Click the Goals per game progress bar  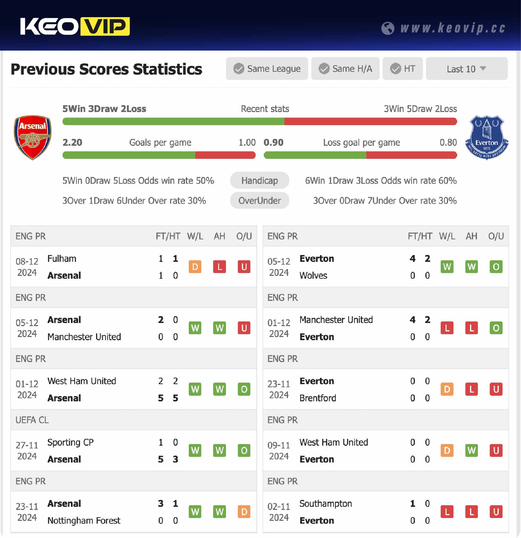(159, 155)
